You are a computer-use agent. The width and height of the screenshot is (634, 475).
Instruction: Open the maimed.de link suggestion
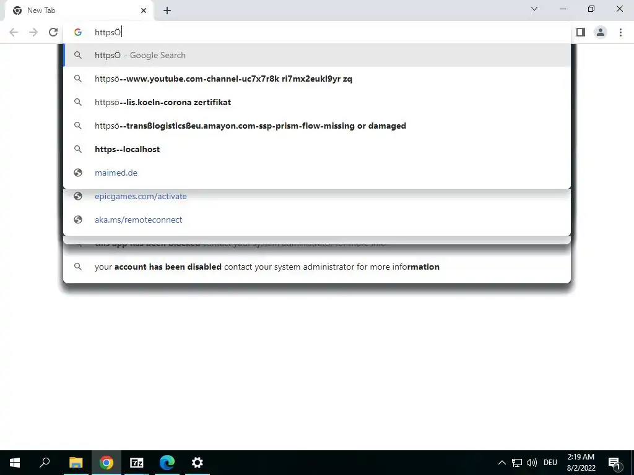coord(317,173)
